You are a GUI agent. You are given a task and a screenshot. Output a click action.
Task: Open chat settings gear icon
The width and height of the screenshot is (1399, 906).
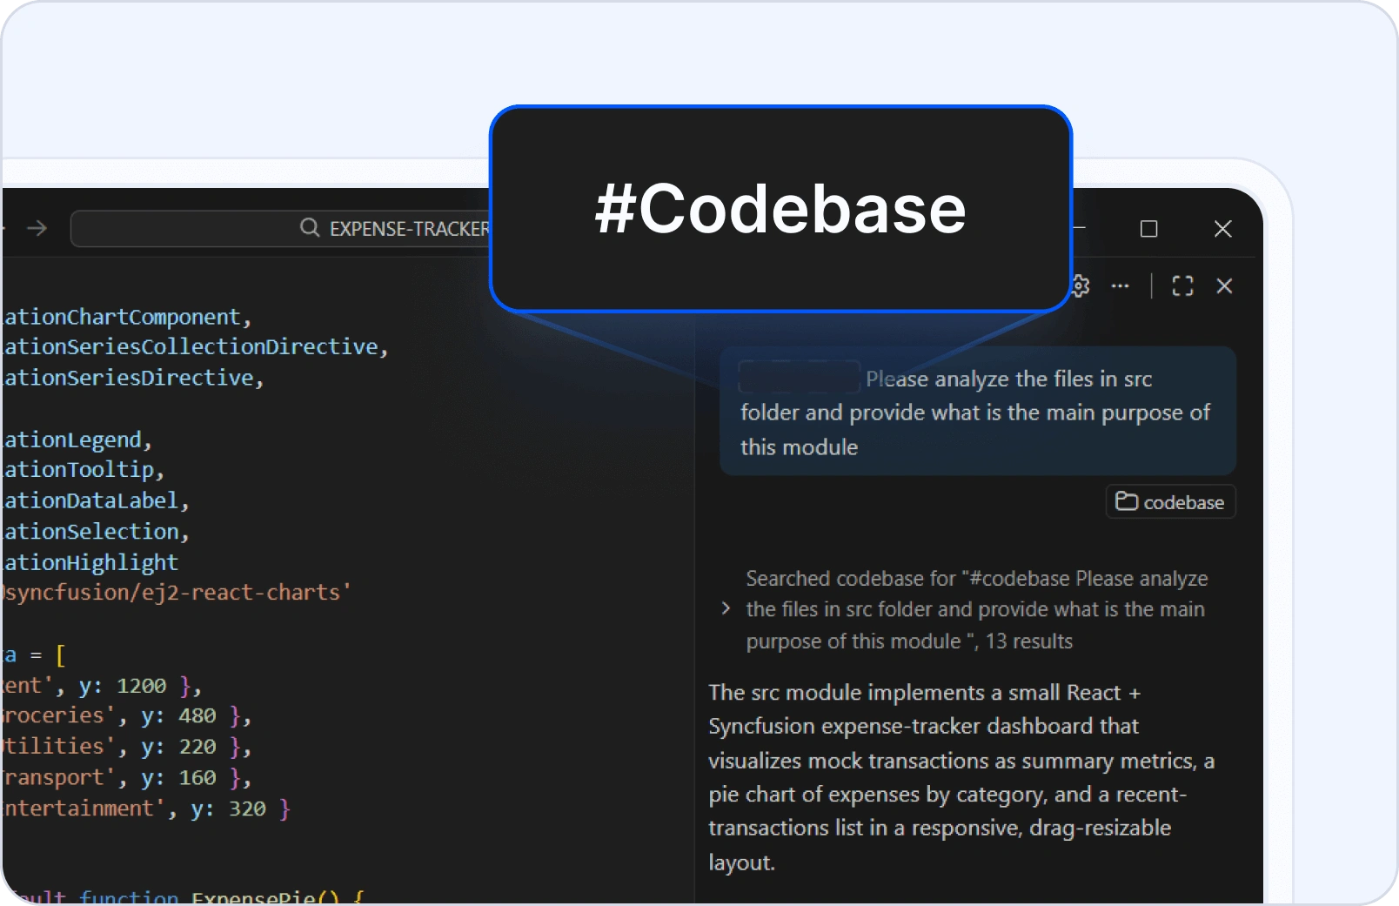click(1081, 286)
